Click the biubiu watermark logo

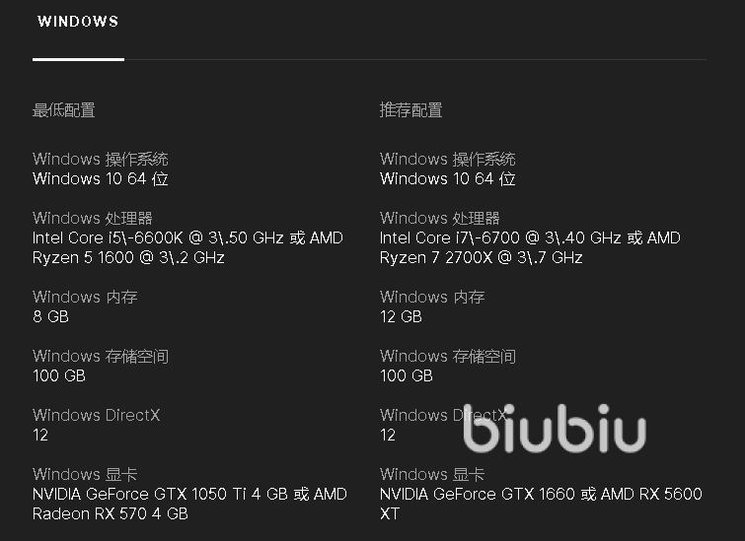pos(555,431)
